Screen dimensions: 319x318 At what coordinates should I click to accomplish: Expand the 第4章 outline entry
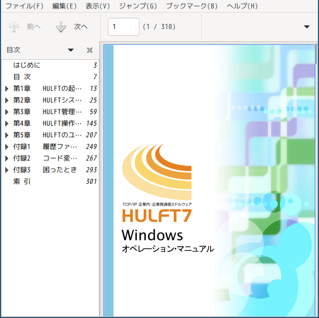tap(7, 123)
